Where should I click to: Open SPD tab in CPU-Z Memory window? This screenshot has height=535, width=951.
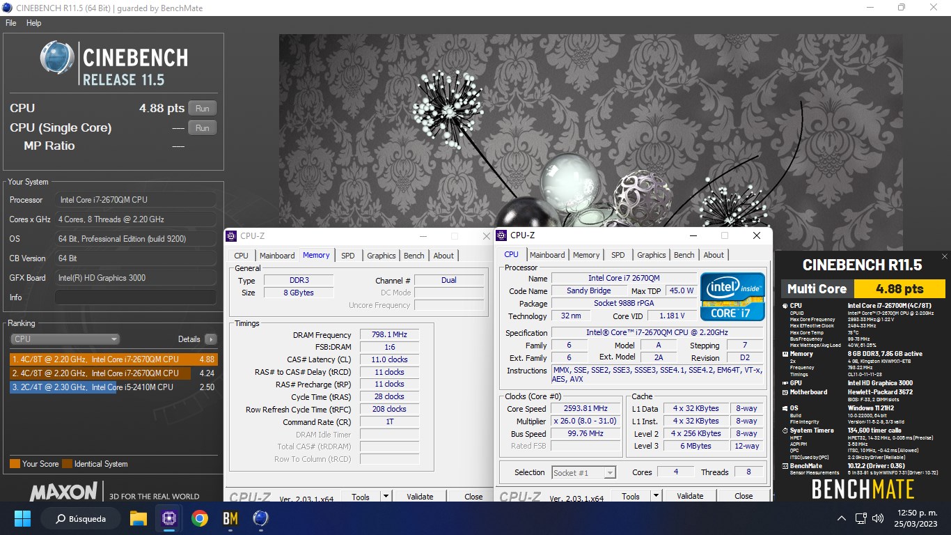pyautogui.click(x=347, y=256)
